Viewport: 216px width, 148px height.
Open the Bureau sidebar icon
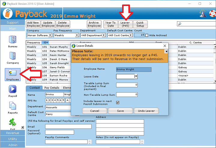click(x=13, y=39)
